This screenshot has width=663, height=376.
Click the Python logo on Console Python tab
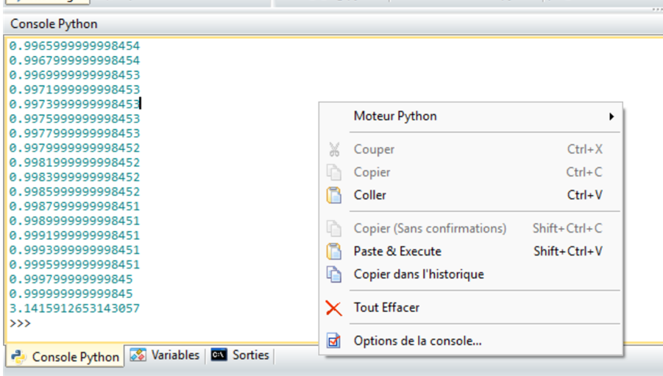point(19,357)
